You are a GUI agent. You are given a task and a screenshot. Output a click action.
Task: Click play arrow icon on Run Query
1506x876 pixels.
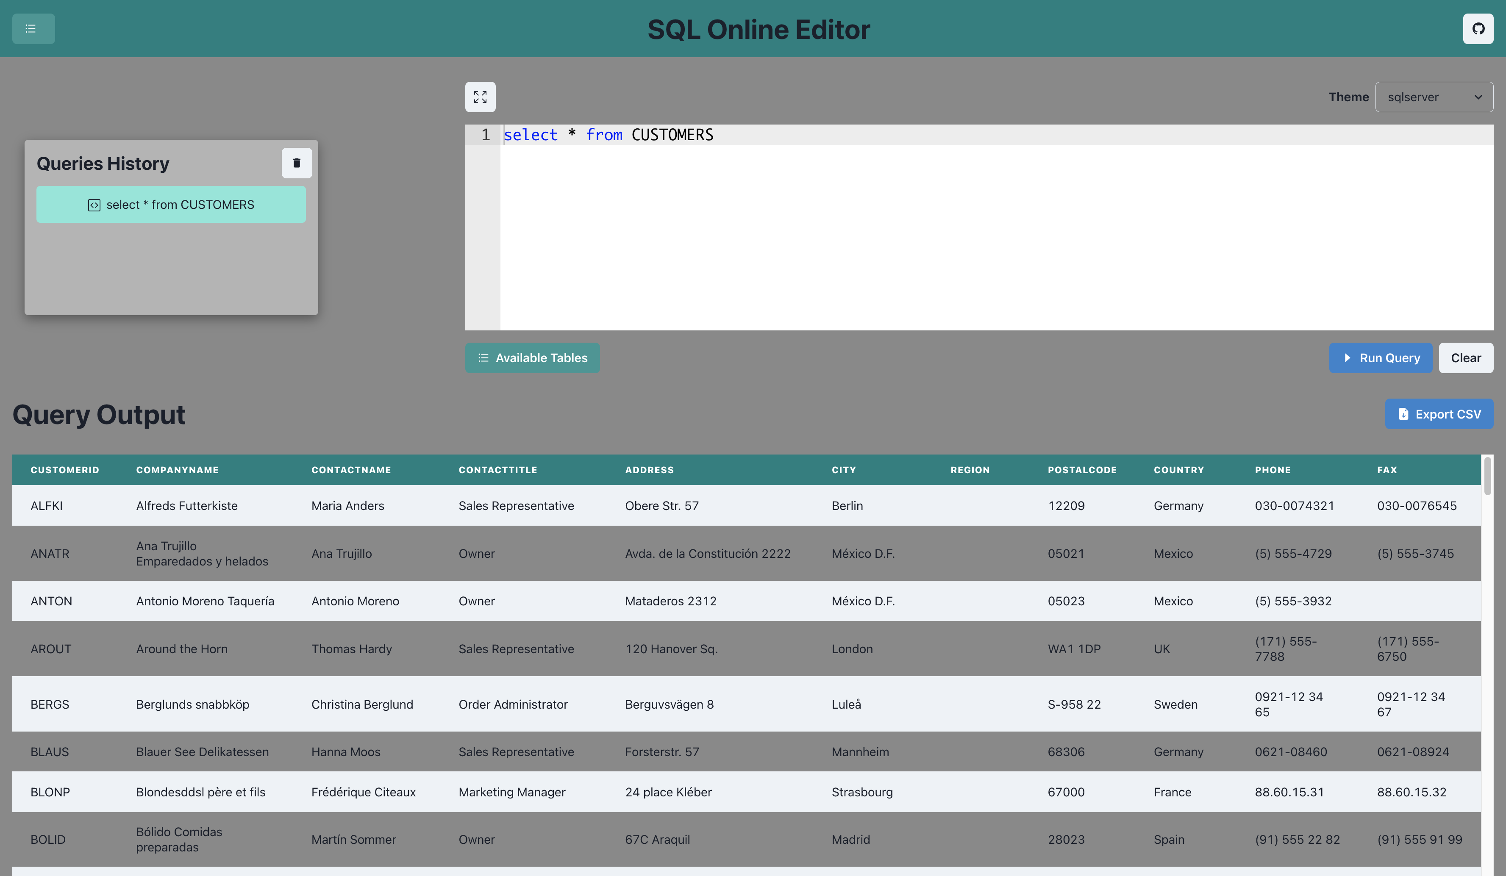(x=1347, y=358)
